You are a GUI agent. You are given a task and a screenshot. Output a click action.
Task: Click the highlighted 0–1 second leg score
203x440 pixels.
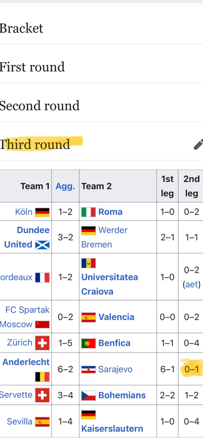click(191, 369)
